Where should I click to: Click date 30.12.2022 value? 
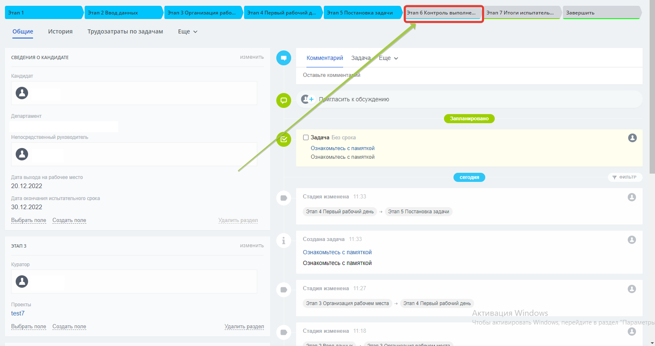tap(26, 207)
